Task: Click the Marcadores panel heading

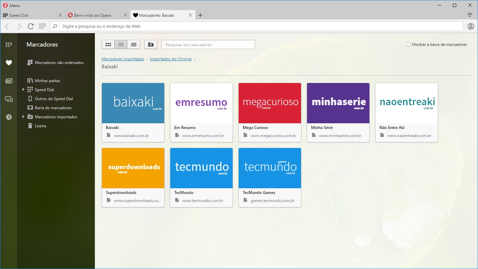Action: click(42, 45)
